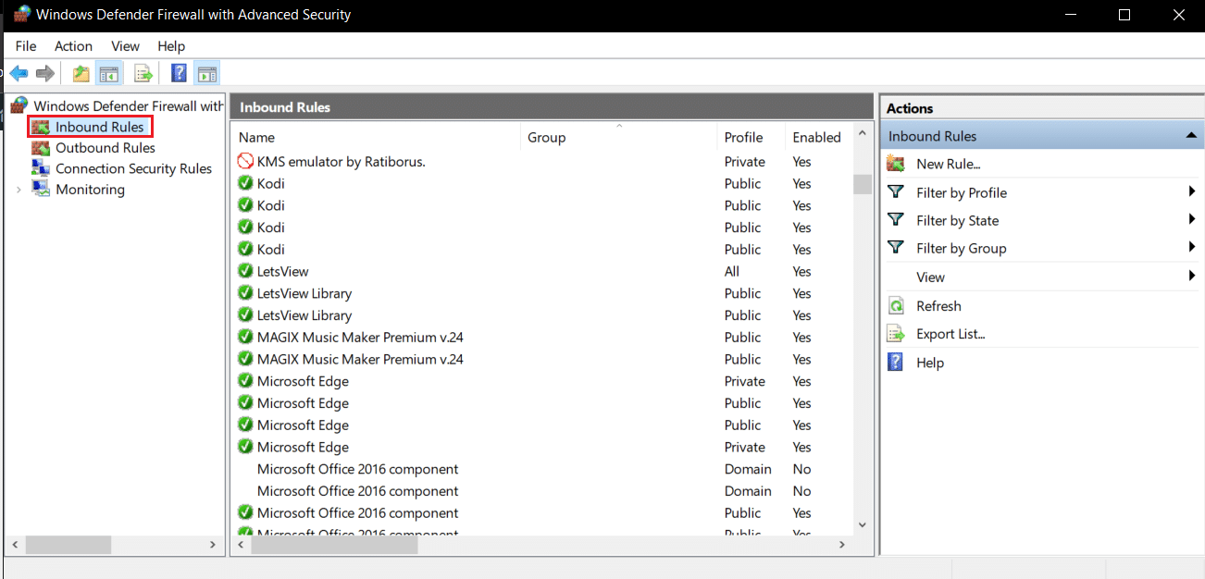Screen dimensions: 1205x579
Task: Click the Export List icon in Actions pane
Action: pos(895,334)
